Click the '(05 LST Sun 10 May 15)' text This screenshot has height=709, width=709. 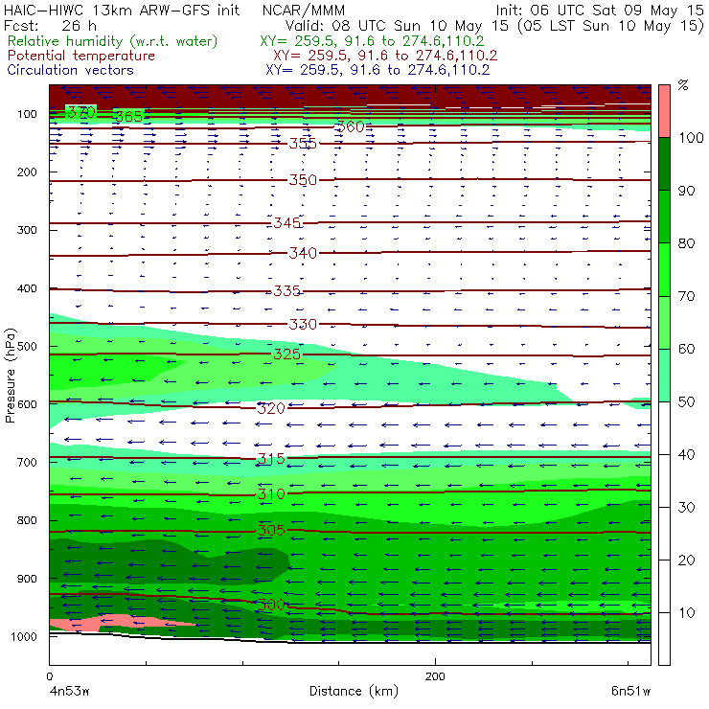coord(611,25)
